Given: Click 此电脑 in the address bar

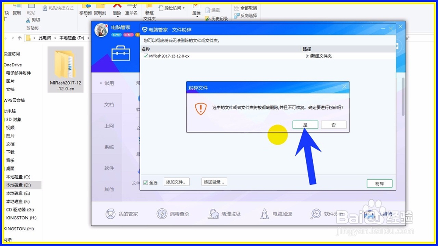Looking at the screenshot, I should [x=45, y=38].
